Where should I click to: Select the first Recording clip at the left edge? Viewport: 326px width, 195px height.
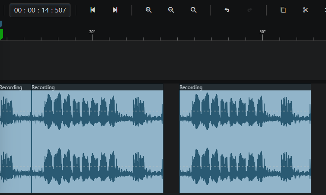(x=16, y=139)
